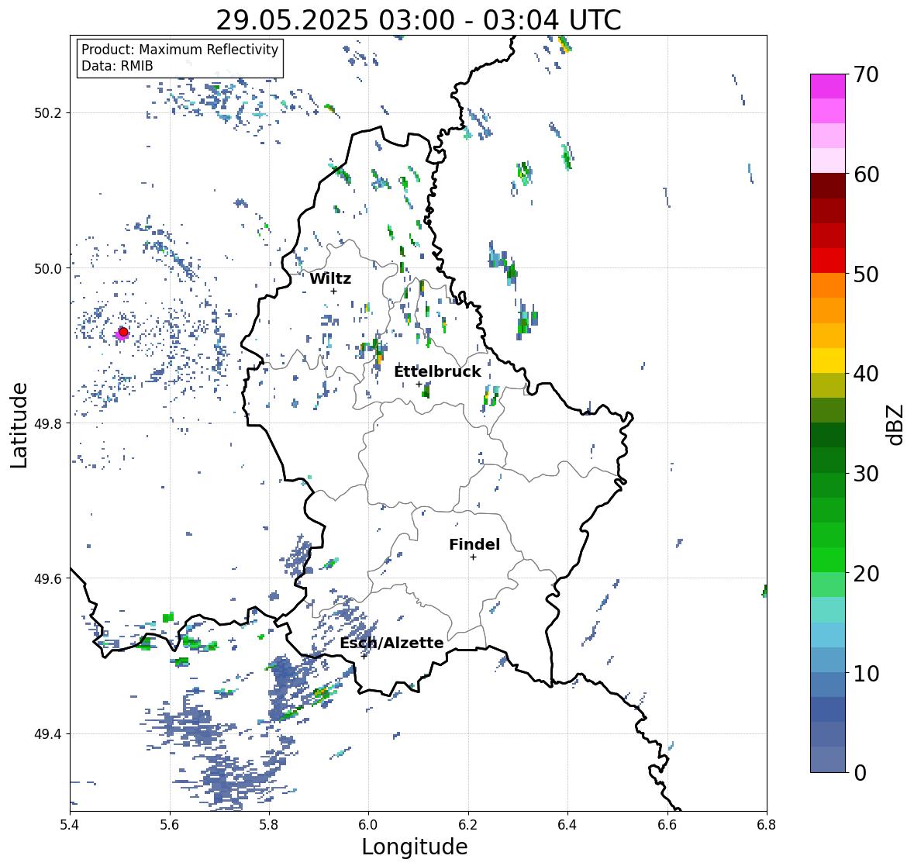Click the 5.6 longitude tick label
914x866 pixels.
(170, 825)
